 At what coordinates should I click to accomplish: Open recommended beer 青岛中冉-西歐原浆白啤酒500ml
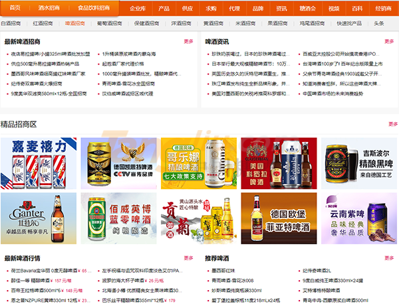click(x=335, y=301)
